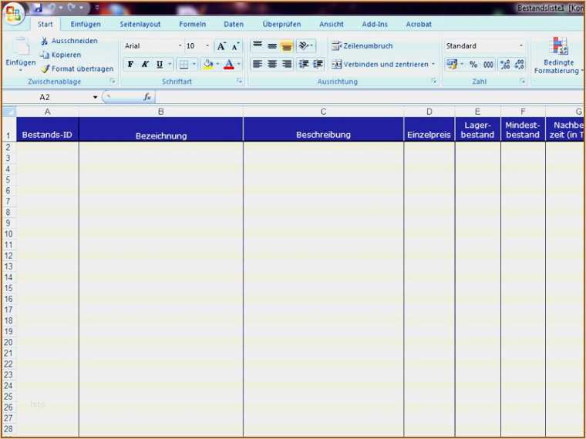Screen dimensions: 586x439
Task: Switch to the Formeln ribbon tab
Action: coord(192,25)
